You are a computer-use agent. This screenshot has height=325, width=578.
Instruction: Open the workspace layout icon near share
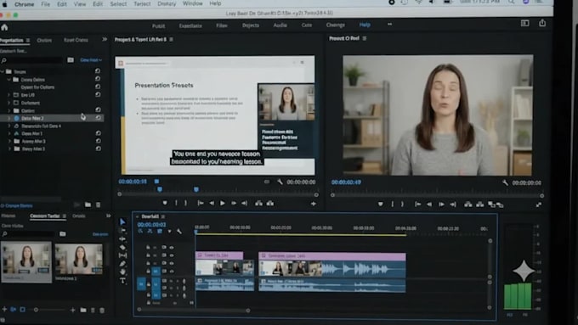tap(525, 23)
